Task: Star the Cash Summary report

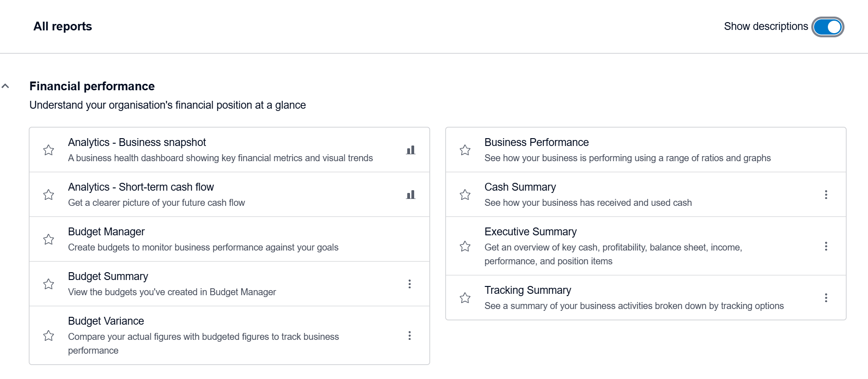Action: 464,194
